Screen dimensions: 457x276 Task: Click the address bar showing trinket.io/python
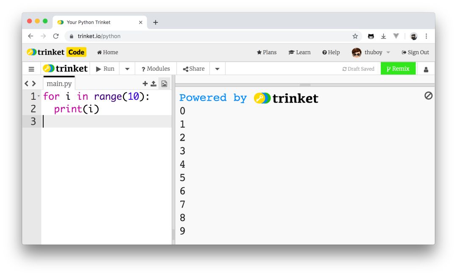213,36
